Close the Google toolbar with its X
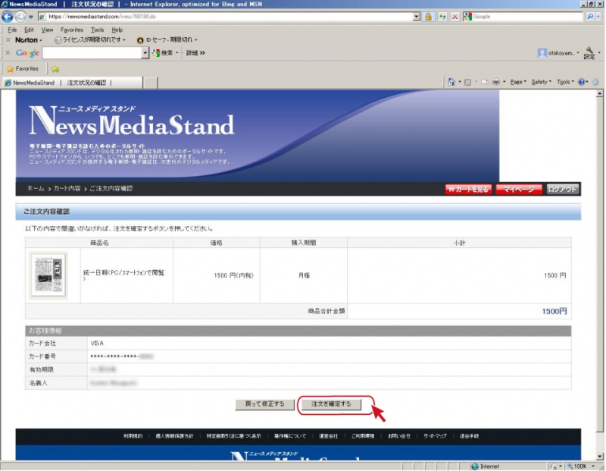Screen dimensions: 606x471 coord(8,52)
